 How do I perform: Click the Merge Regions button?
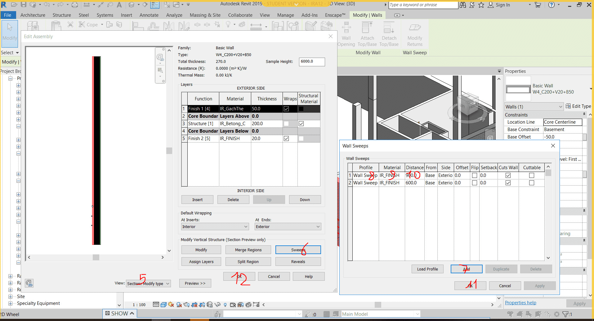tap(248, 250)
